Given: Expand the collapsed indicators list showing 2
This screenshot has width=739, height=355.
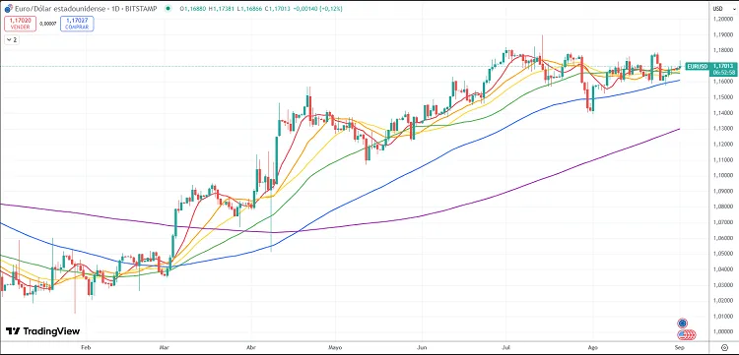Looking at the screenshot, I should pos(12,40).
